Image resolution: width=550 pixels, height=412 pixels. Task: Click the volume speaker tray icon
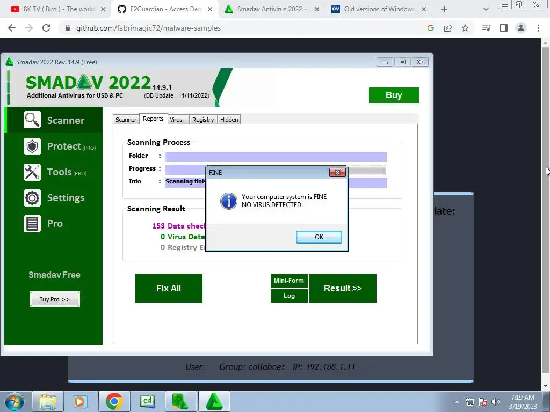496,402
